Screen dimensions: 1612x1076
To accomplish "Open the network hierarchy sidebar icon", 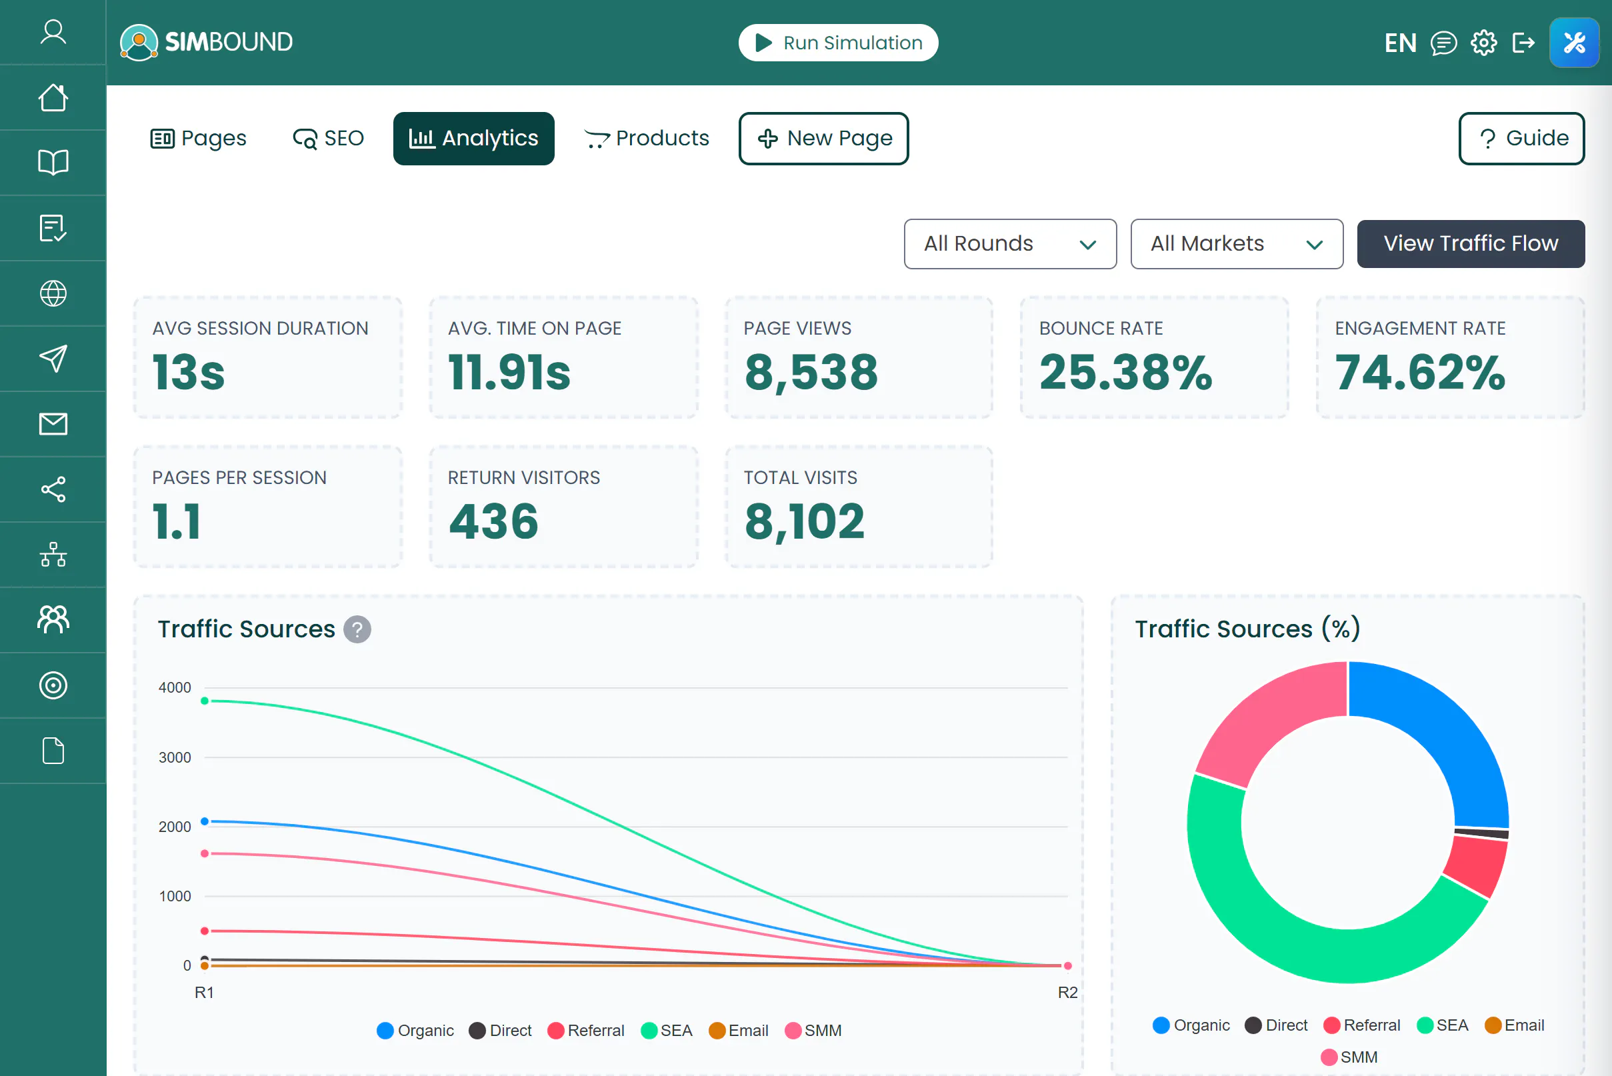I will [53, 555].
